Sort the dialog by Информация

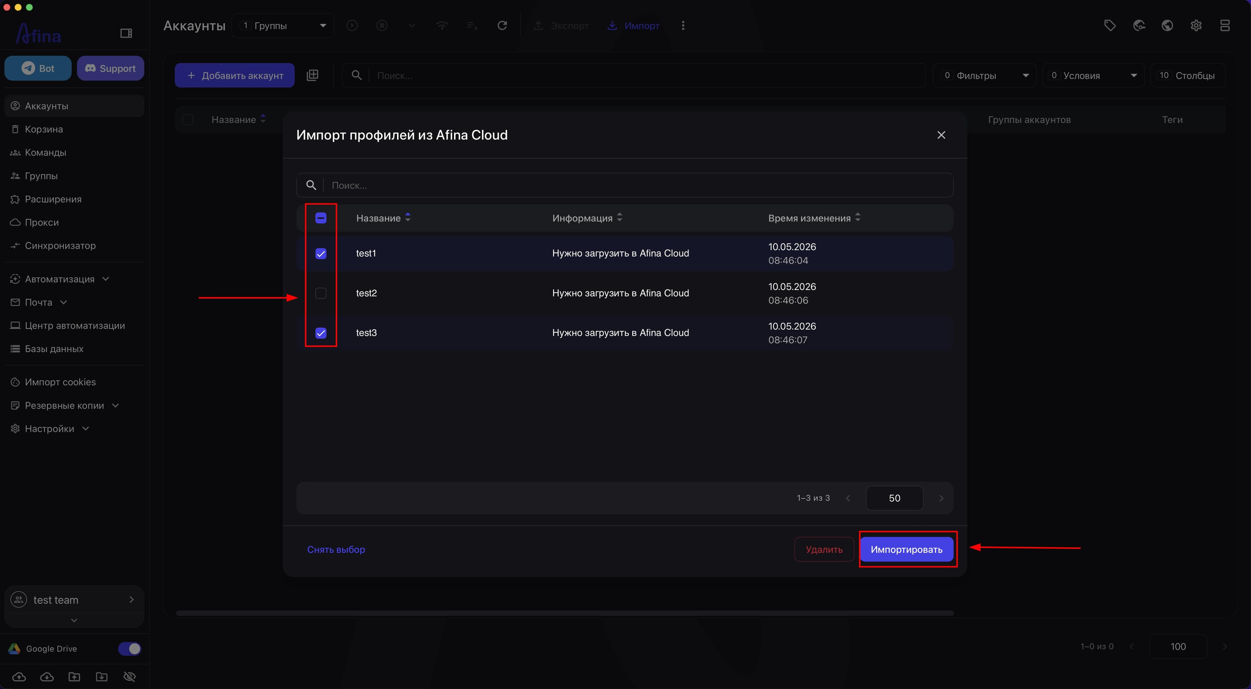(x=620, y=218)
